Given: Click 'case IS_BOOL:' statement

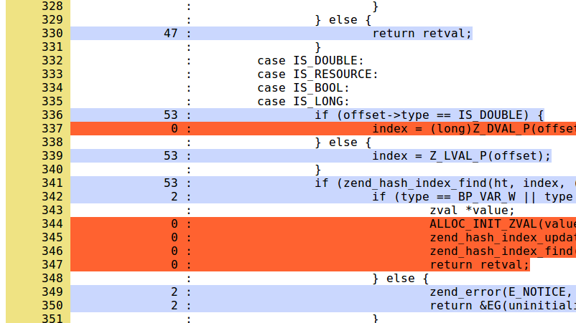Looking at the screenshot, I should [303, 87].
